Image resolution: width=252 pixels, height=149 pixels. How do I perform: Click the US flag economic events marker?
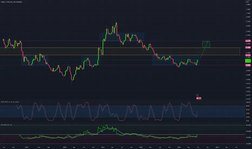(199, 98)
